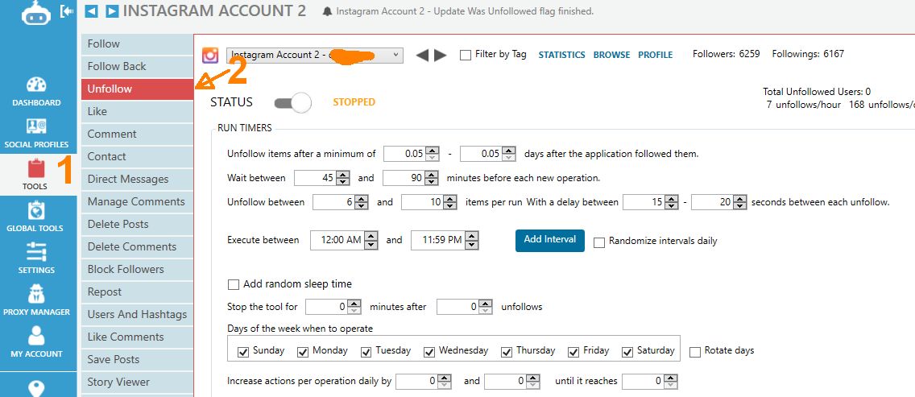Open Proxy Manager spy icon
The image size is (915, 397).
click(36, 294)
